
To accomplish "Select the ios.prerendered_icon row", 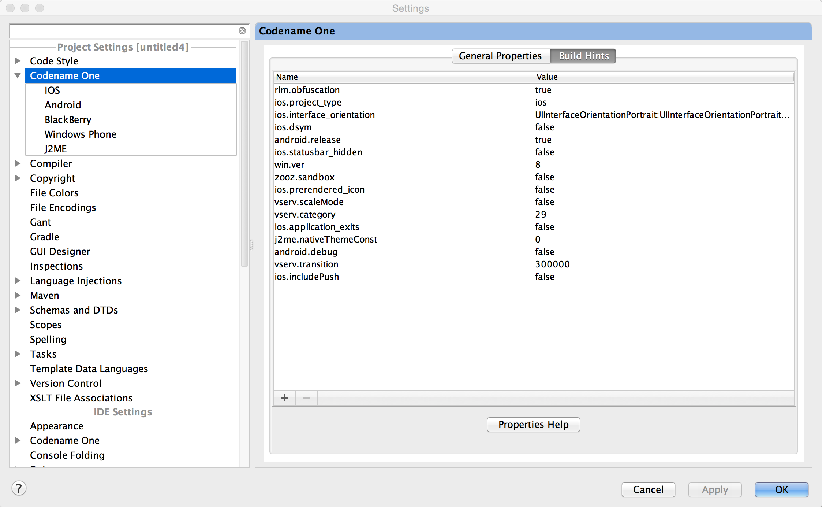I will (x=534, y=189).
